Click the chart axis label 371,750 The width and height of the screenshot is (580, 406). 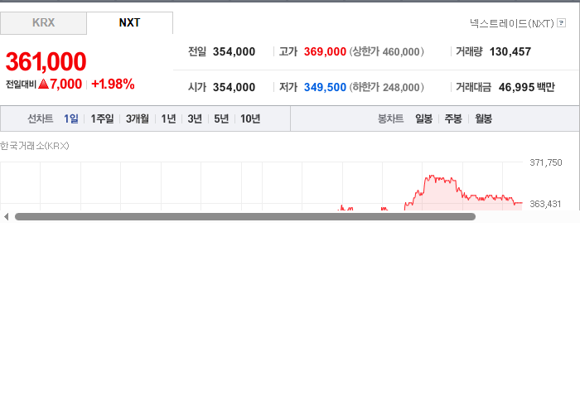(545, 162)
